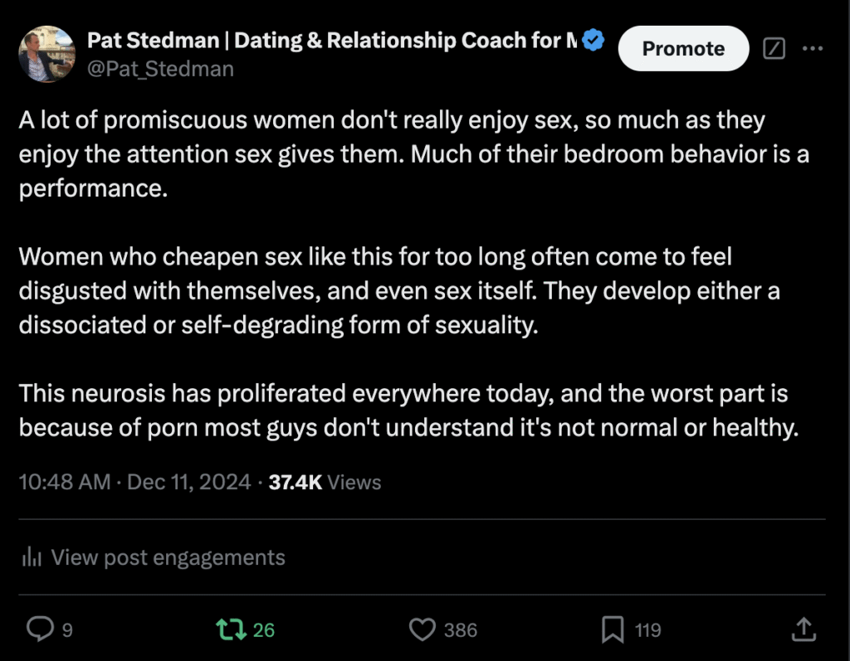
Task: Click the Grok slash-square icon
Action: [774, 48]
